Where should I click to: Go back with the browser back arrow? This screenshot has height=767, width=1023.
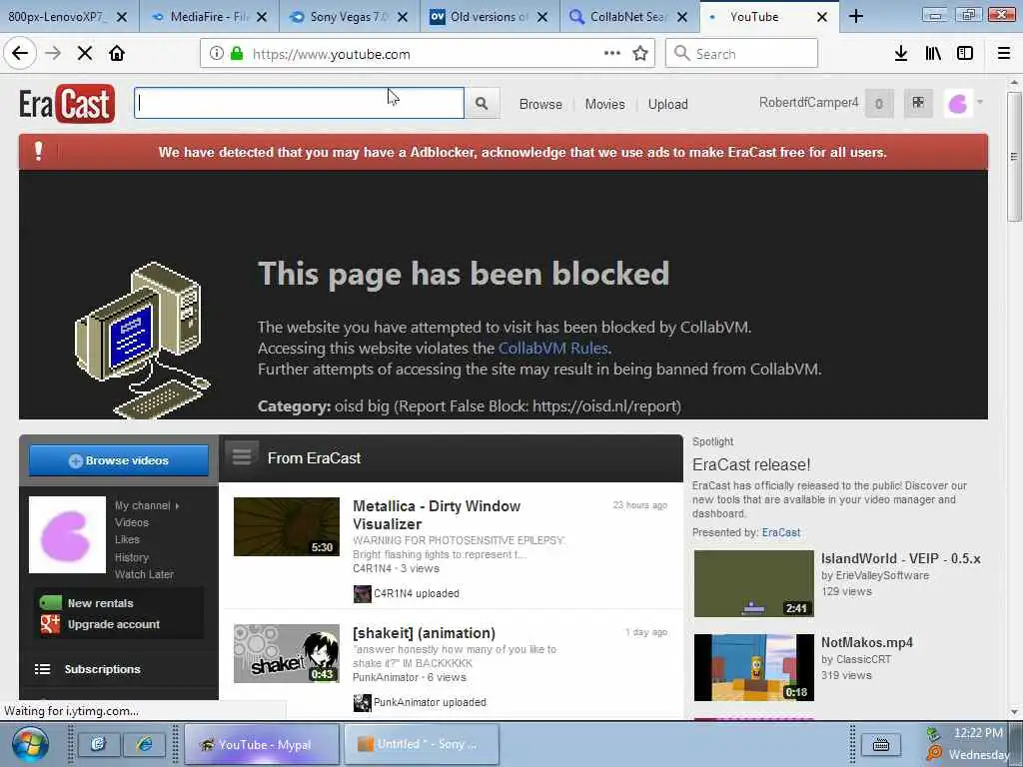pos(20,54)
